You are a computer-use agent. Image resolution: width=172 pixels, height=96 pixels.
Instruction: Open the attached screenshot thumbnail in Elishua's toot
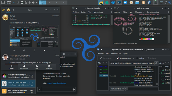click(34, 36)
